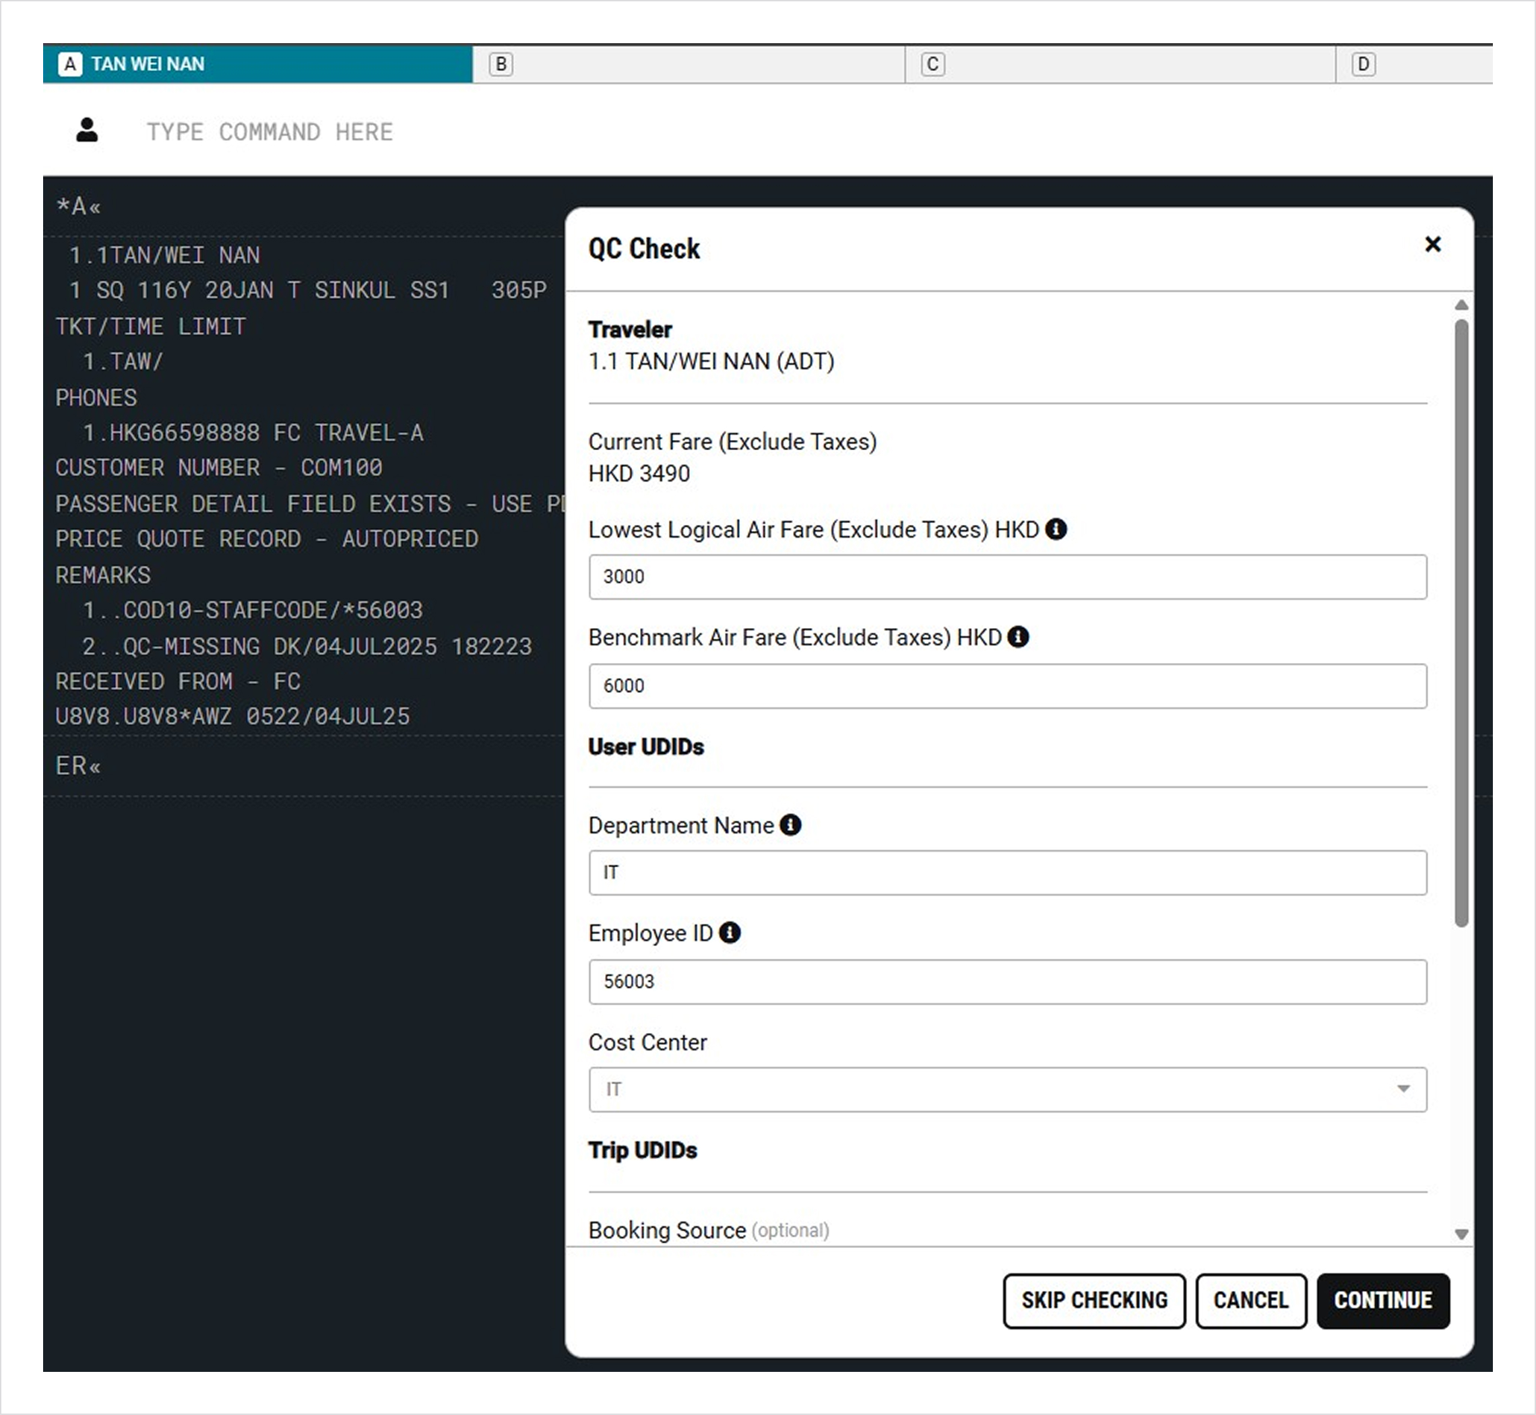Screen dimensions: 1536x1415
Task: Open info icon for Lowest Logical Air Fare
Action: pos(1056,529)
